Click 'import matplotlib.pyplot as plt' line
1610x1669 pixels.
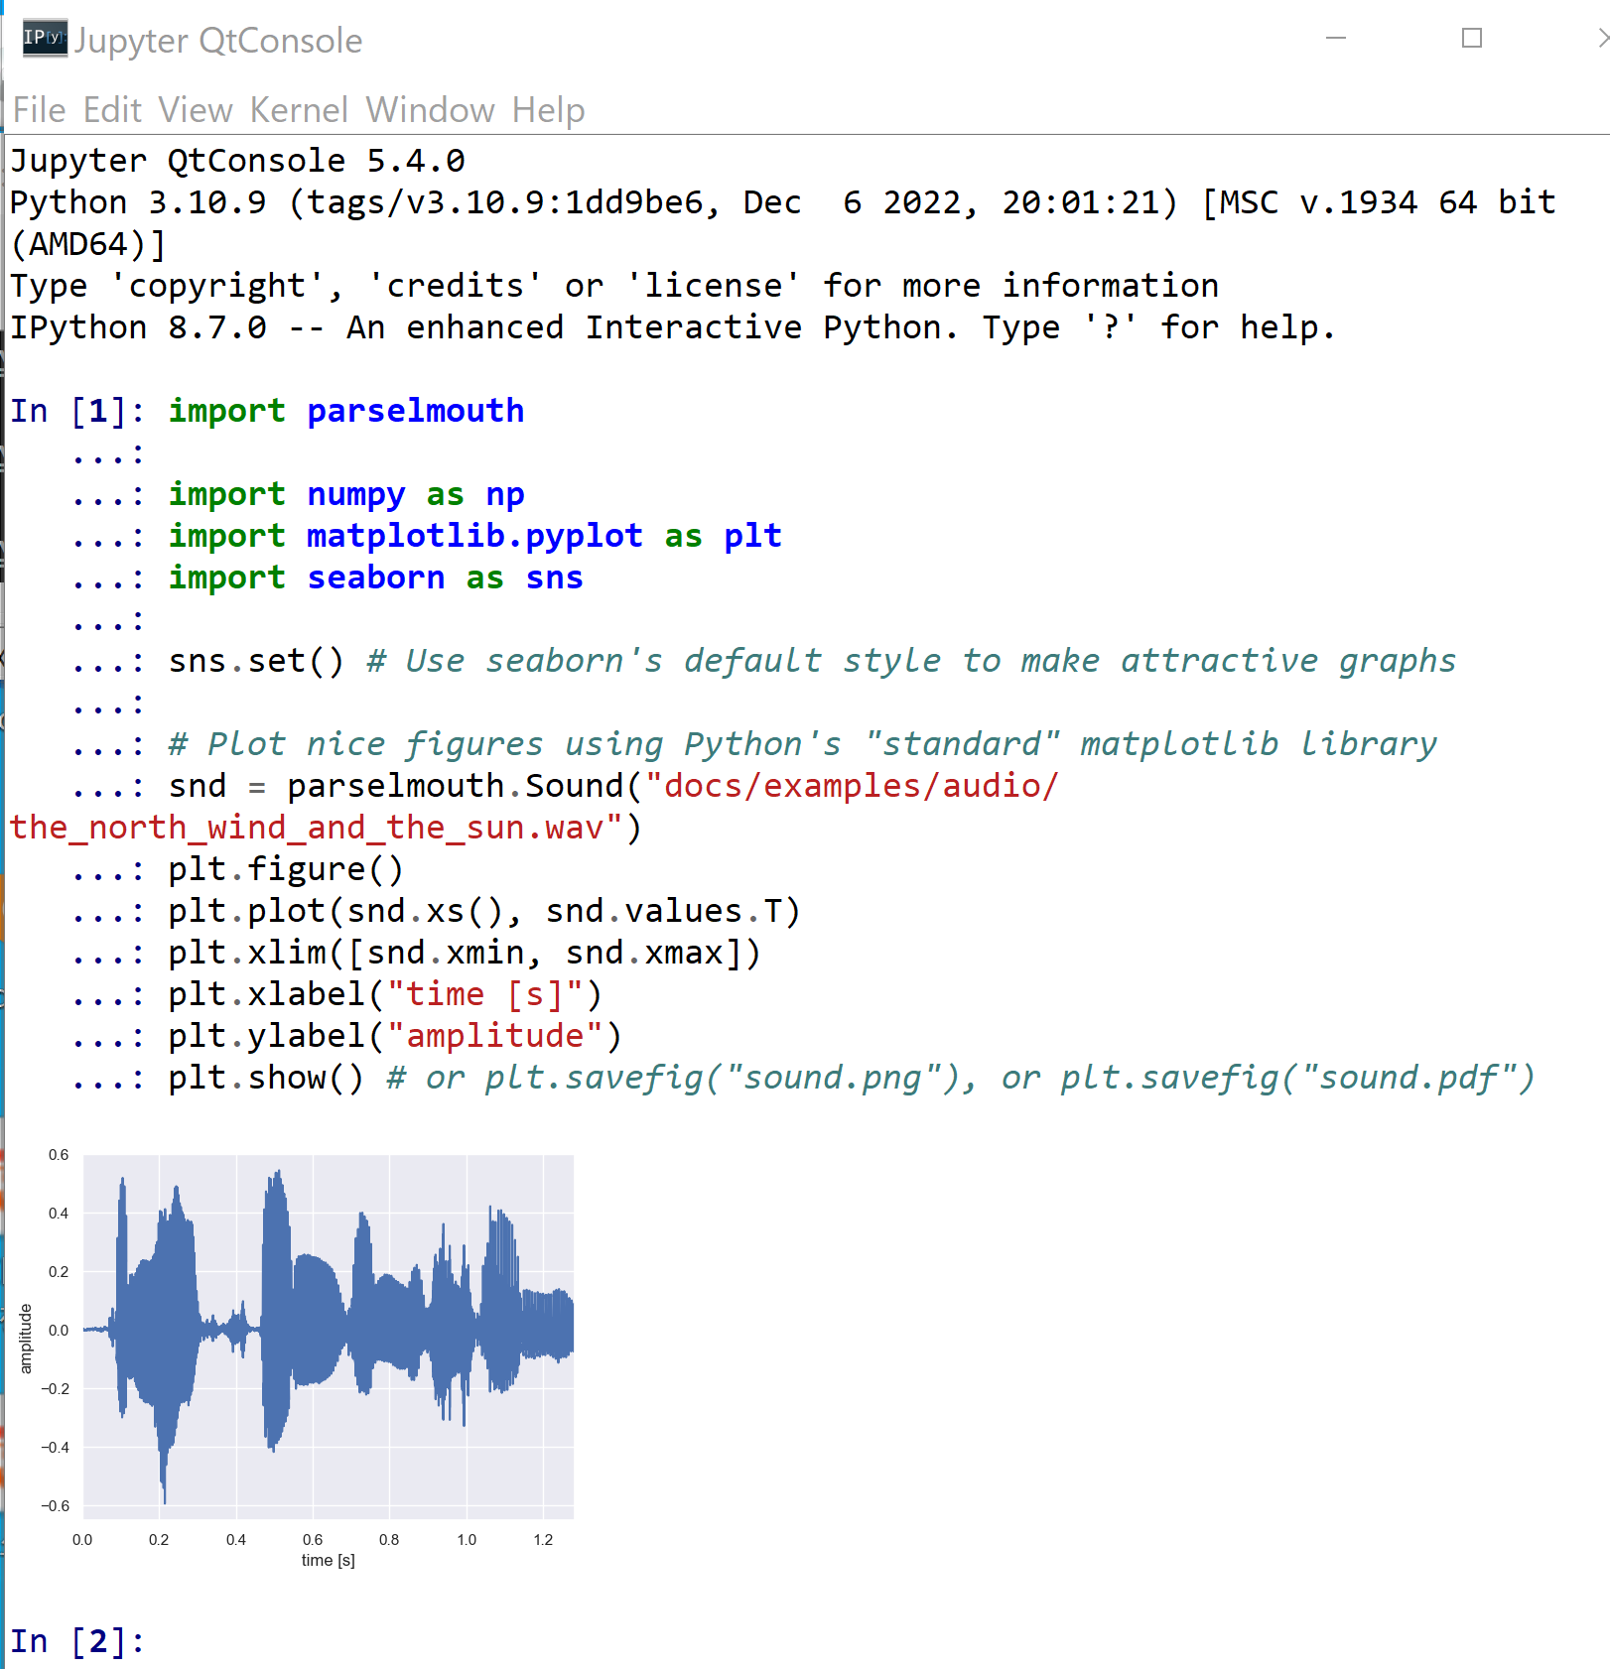(474, 536)
